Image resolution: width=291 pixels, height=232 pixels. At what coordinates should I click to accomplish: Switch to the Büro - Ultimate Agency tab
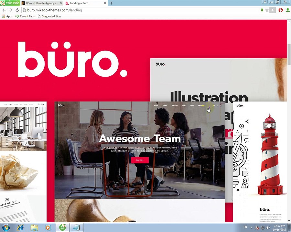coord(42,3)
